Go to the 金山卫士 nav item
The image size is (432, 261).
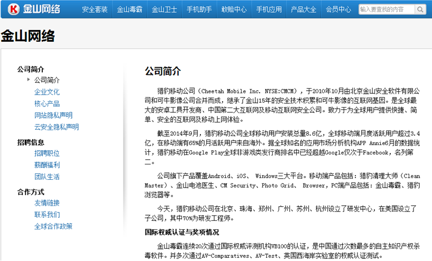(164, 9)
